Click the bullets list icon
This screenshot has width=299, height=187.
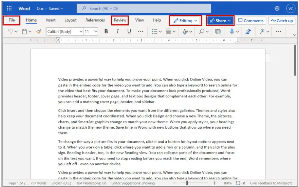pyautogui.click(x=155, y=31)
